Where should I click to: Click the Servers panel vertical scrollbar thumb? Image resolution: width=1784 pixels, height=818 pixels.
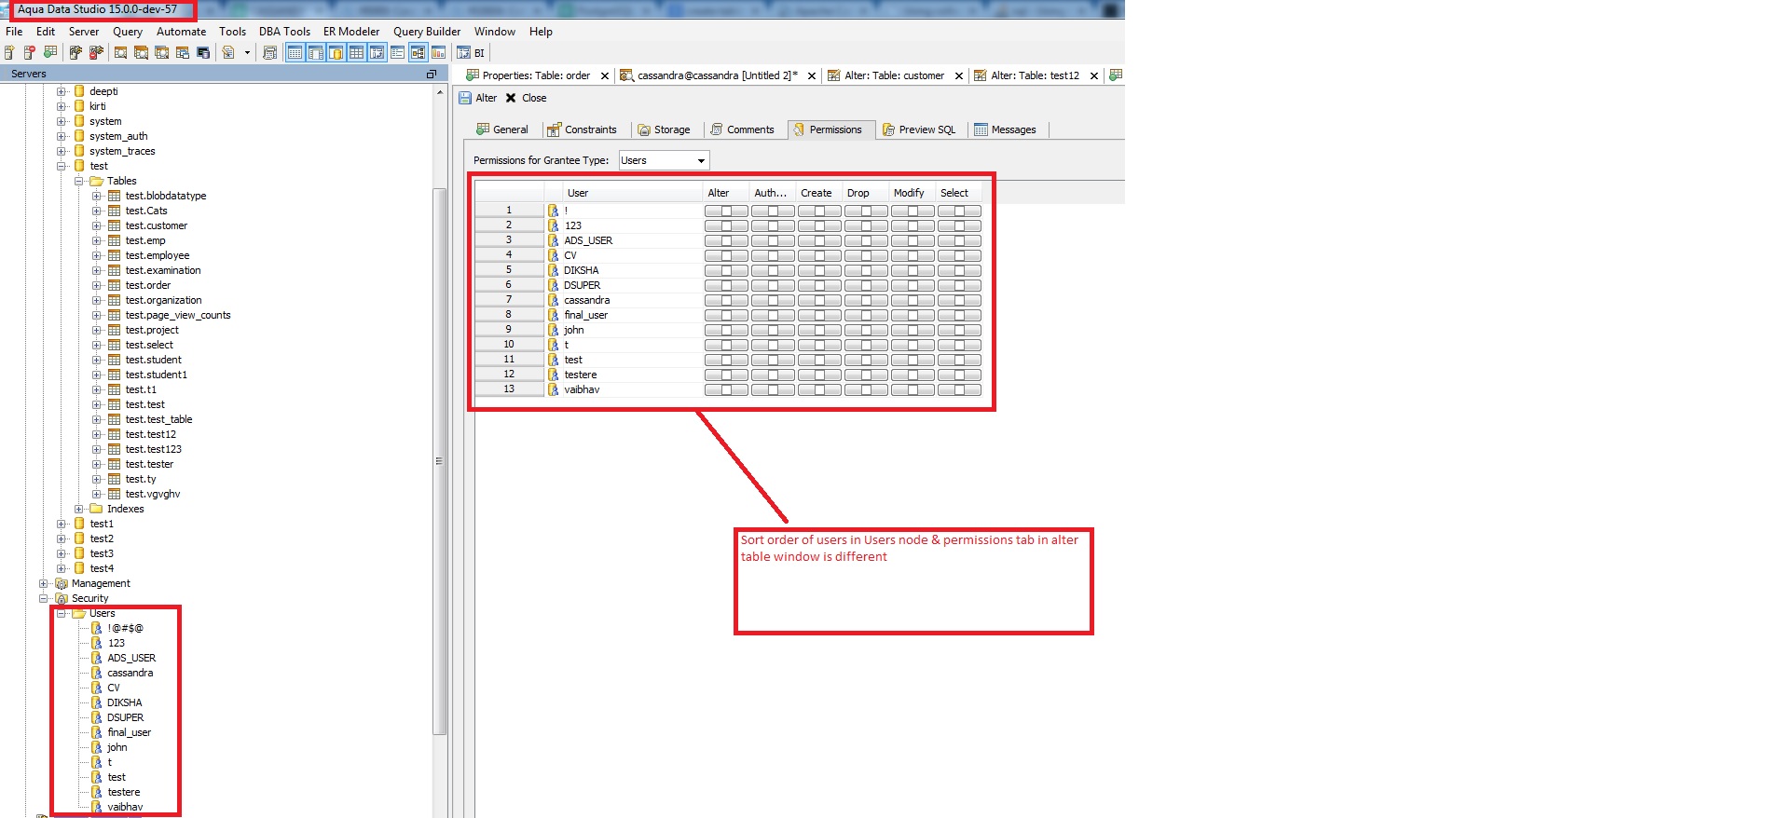[x=439, y=461]
